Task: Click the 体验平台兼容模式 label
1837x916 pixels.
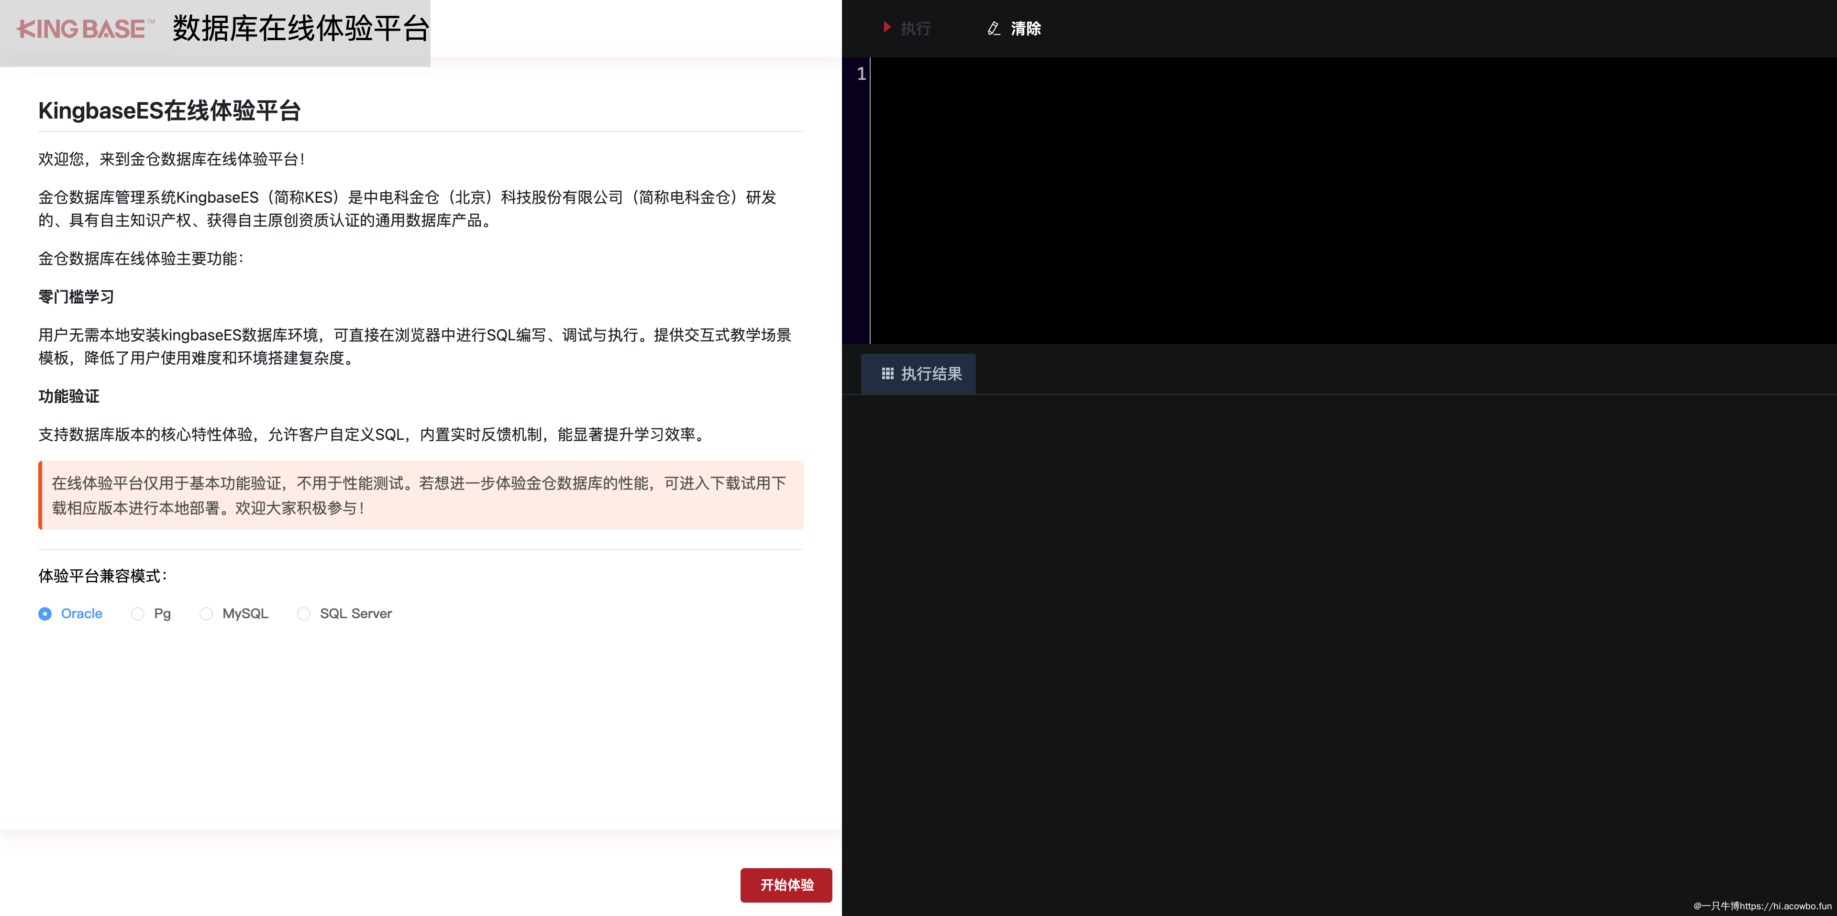Action: (103, 576)
